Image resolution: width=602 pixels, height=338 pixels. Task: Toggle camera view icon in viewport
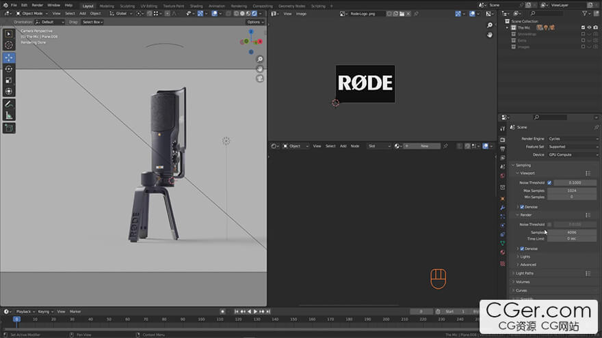[x=260, y=79]
